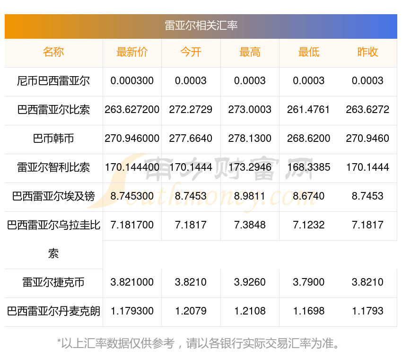Screen dimensions: 402x358
Task: Click the 昨收 column header
Action: pos(367,52)
